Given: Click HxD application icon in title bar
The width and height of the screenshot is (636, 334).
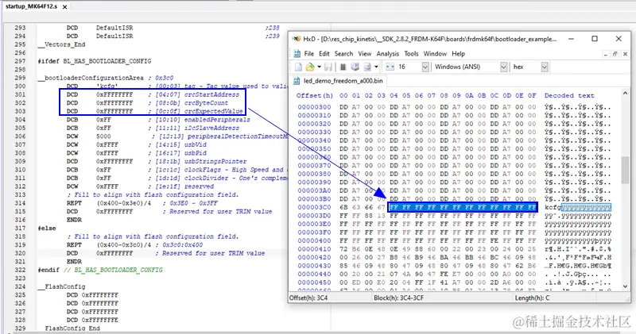Looking at the screenshot, I should [x=297, y=39].
